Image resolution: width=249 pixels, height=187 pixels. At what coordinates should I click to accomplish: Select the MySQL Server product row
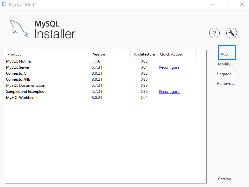(x=106, y=67)
